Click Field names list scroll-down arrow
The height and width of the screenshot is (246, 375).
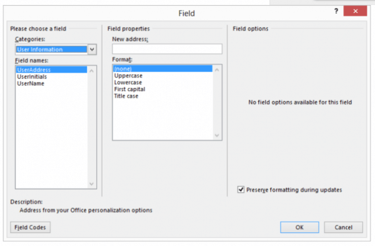(92, 184)
